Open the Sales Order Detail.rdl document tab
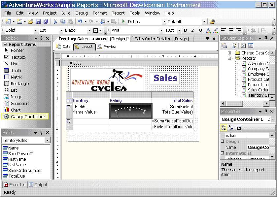The height and width of the screenshot is (197, 277). pos(161,39)
